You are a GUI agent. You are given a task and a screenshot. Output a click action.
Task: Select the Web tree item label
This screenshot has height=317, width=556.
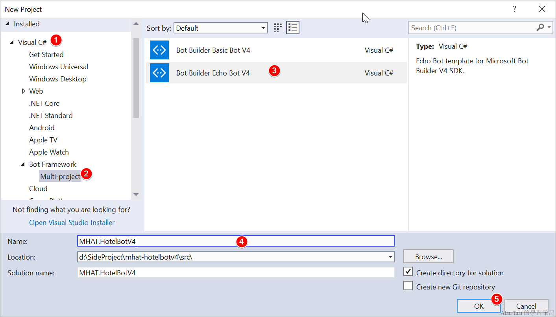pos(36,91)
